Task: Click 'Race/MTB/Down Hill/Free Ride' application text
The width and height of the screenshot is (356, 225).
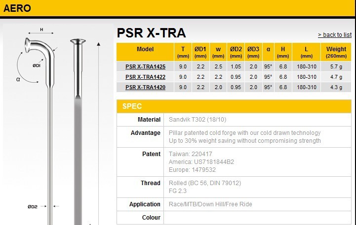Action: 210,204
